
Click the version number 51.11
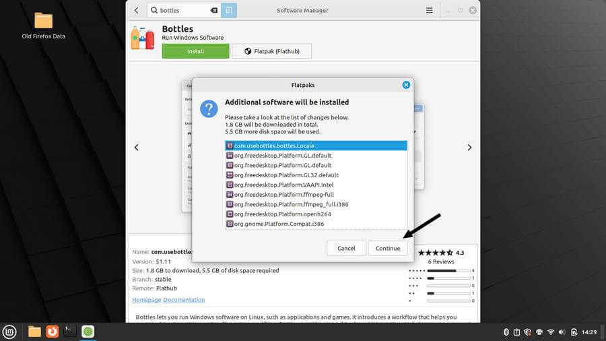(164, 261)
